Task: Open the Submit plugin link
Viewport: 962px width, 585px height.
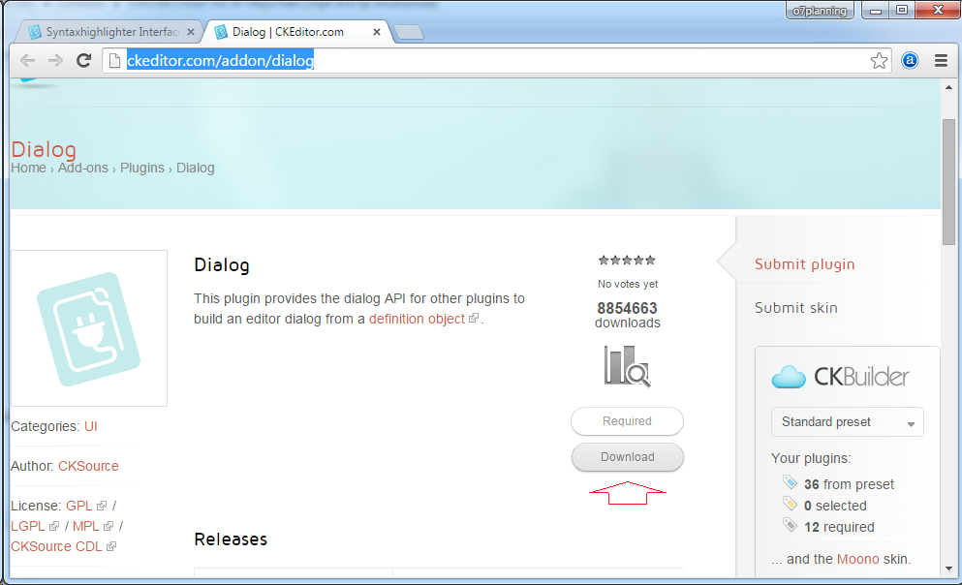Action: [804, 264]
